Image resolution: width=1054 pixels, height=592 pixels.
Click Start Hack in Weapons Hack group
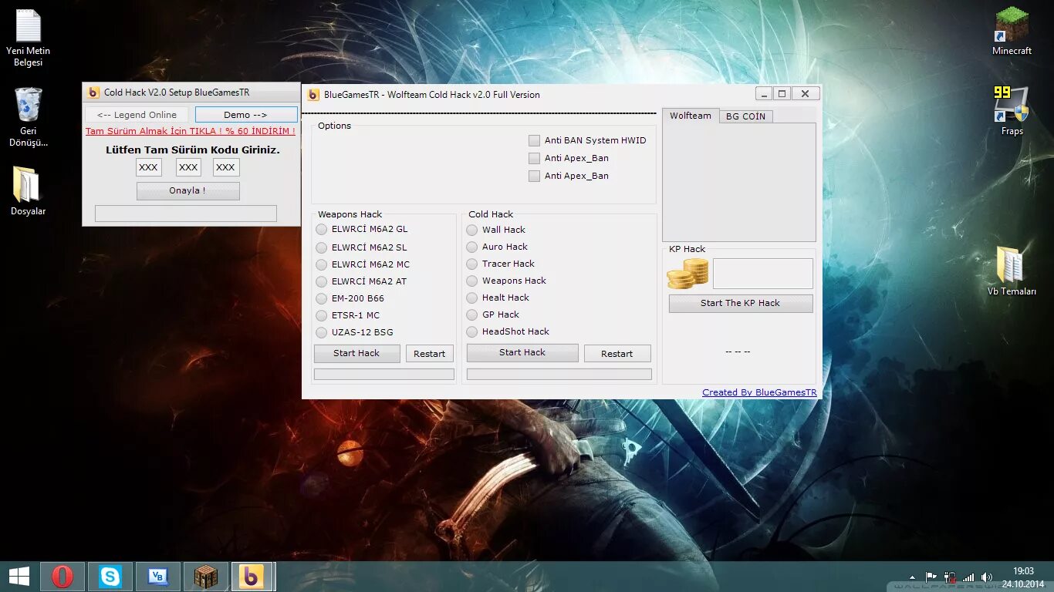pos(356,353)
